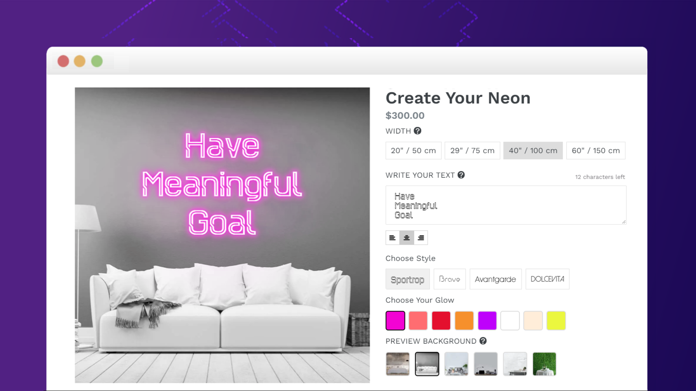This screenshot has height=391, width=696.
Task: Click inside the neon text input field
Action: point(505,205)
